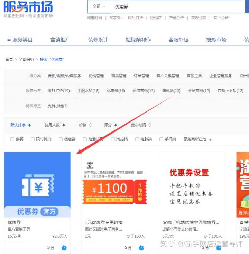Enable the 套餐 checkbox filter
The image size is (249, 254).
pos(12,139)
